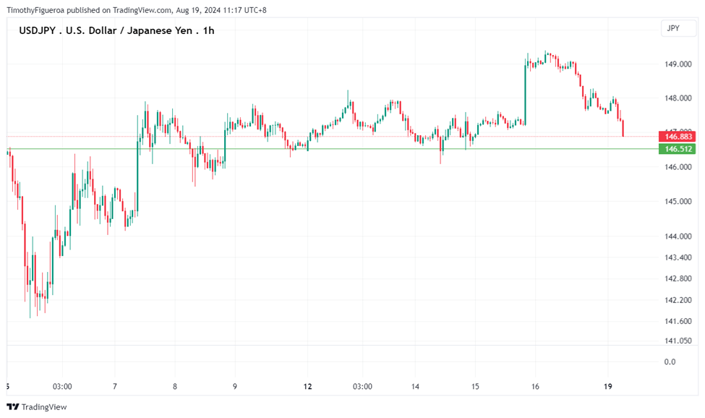This screenshot has width=705, height=418.
Task: Click date marker 14 on the time axis
Action: [415, 387]
